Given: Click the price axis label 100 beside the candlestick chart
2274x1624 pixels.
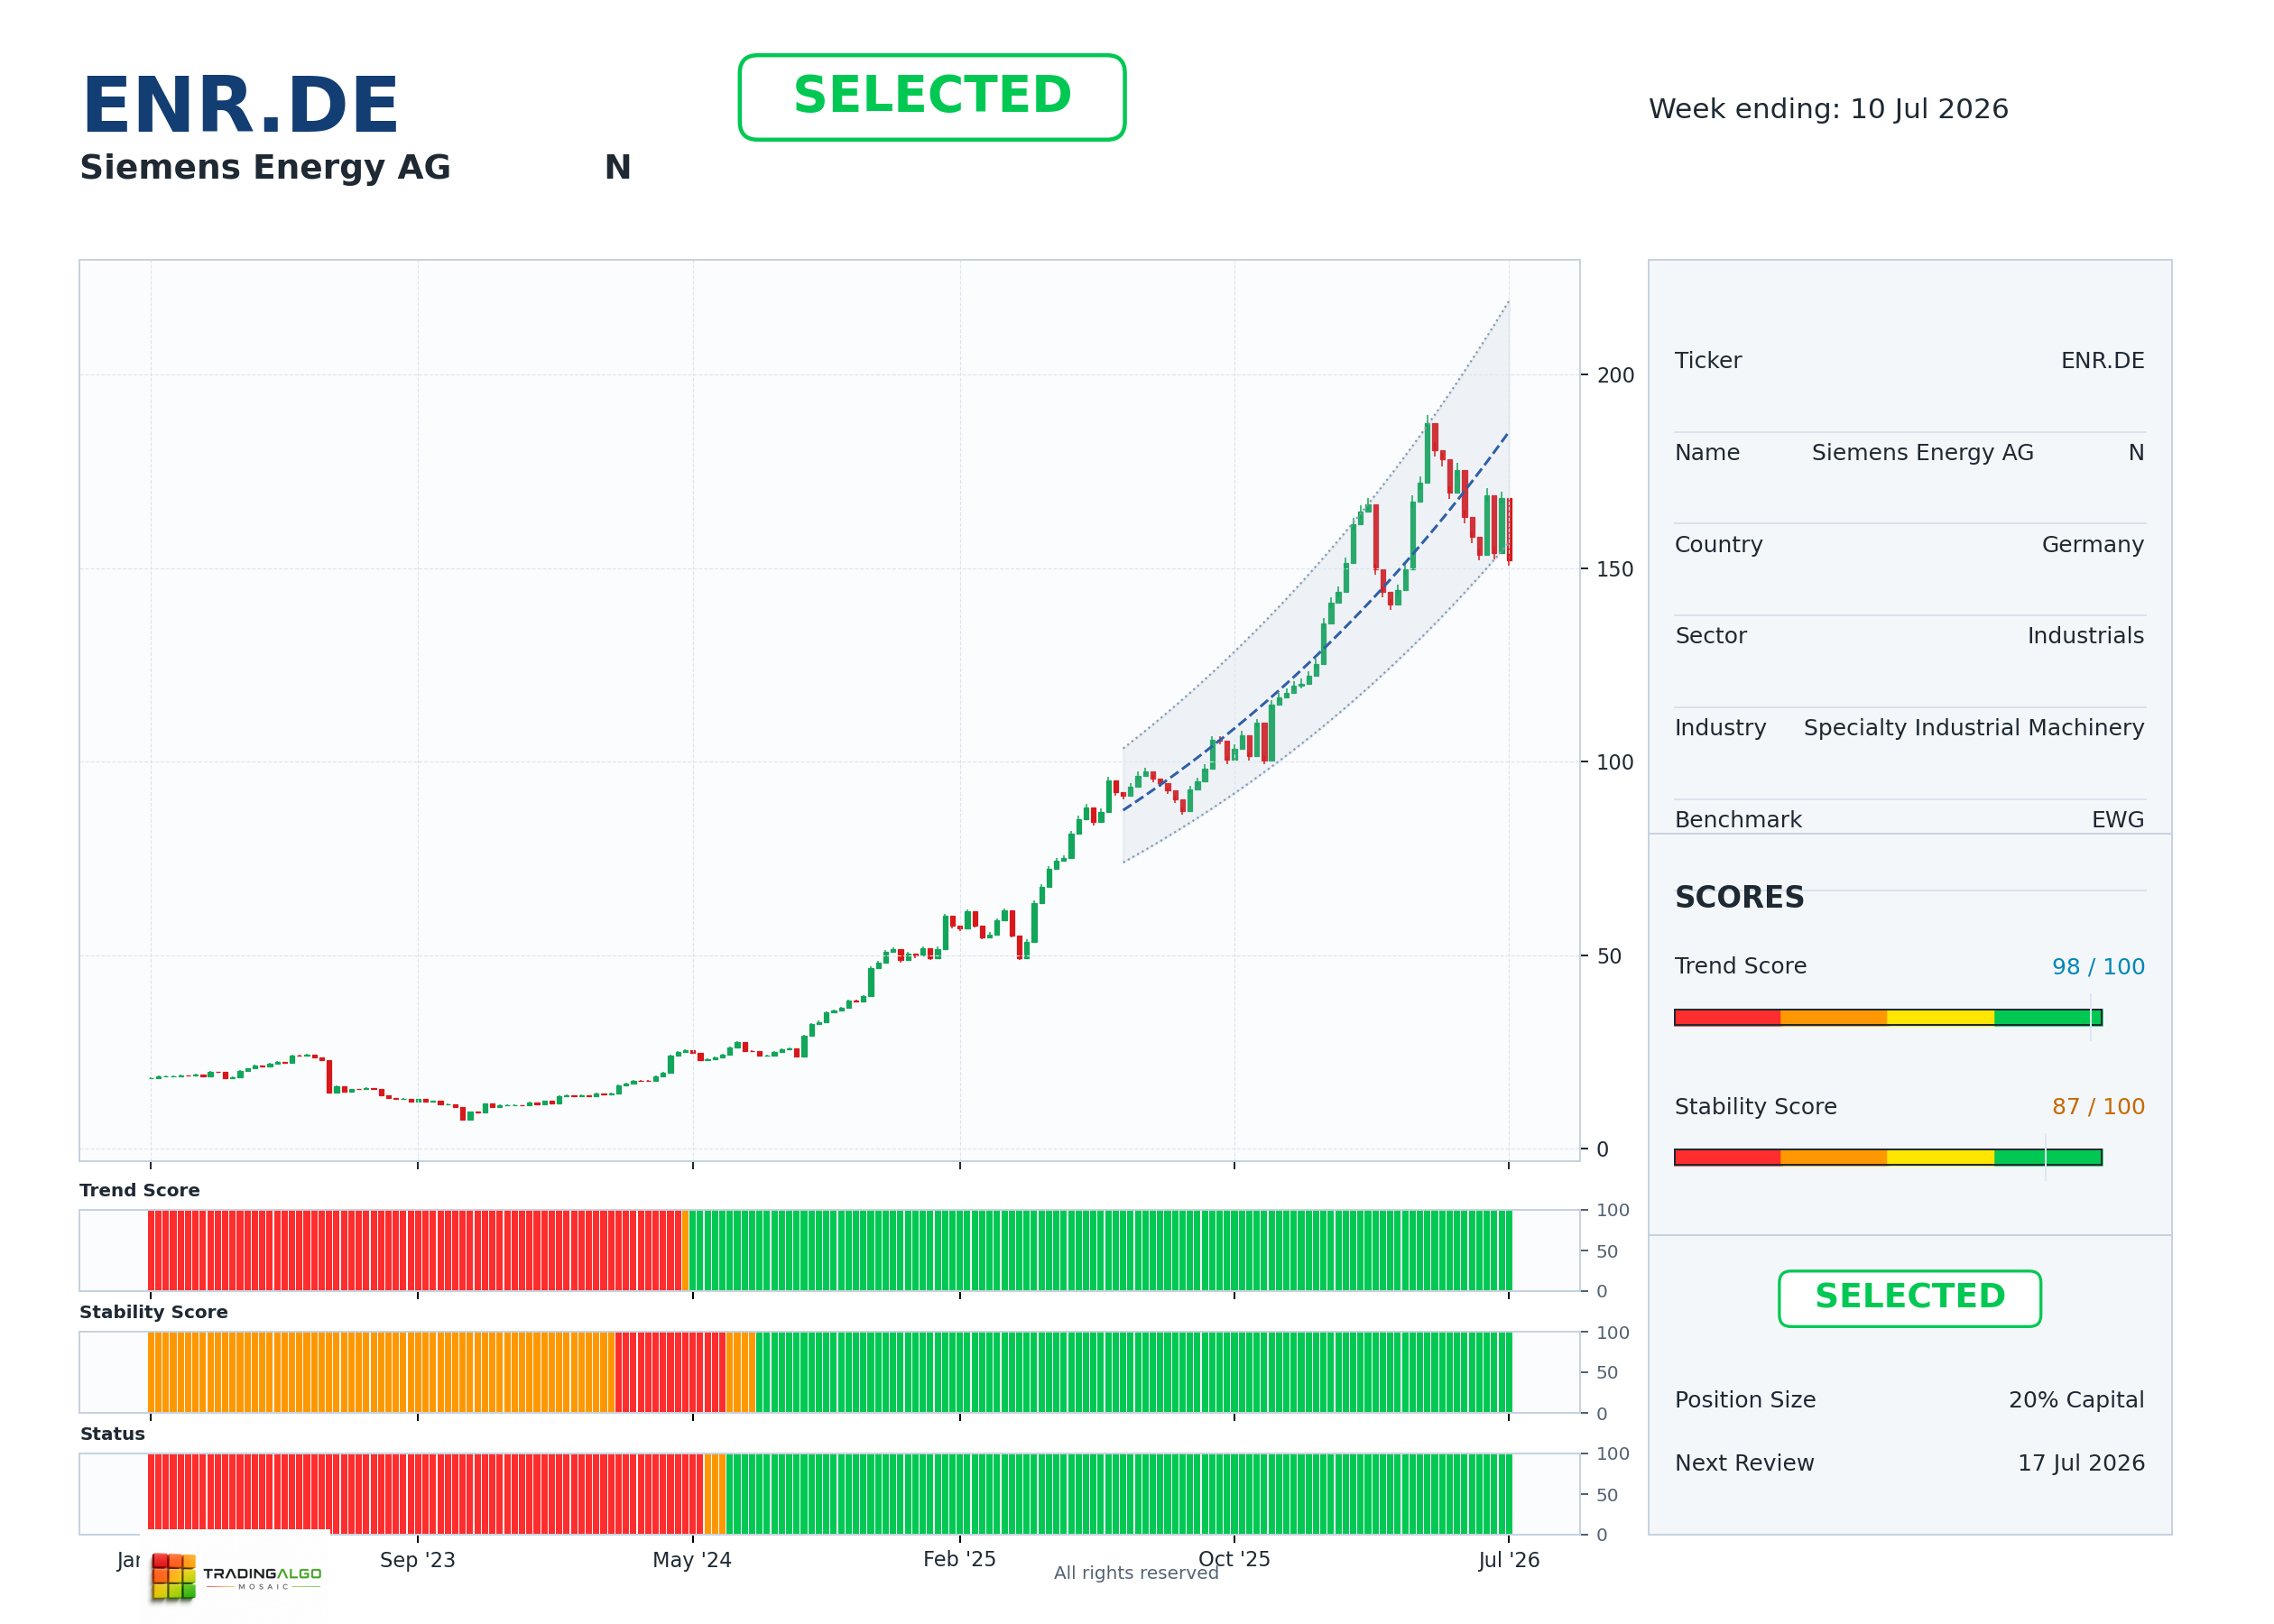Looking at the screenshot, I should [x=1615, y=762].
